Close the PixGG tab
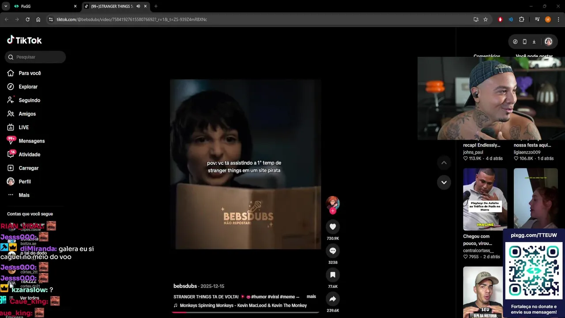Screen dimensions: 565x318 [75, 6]
